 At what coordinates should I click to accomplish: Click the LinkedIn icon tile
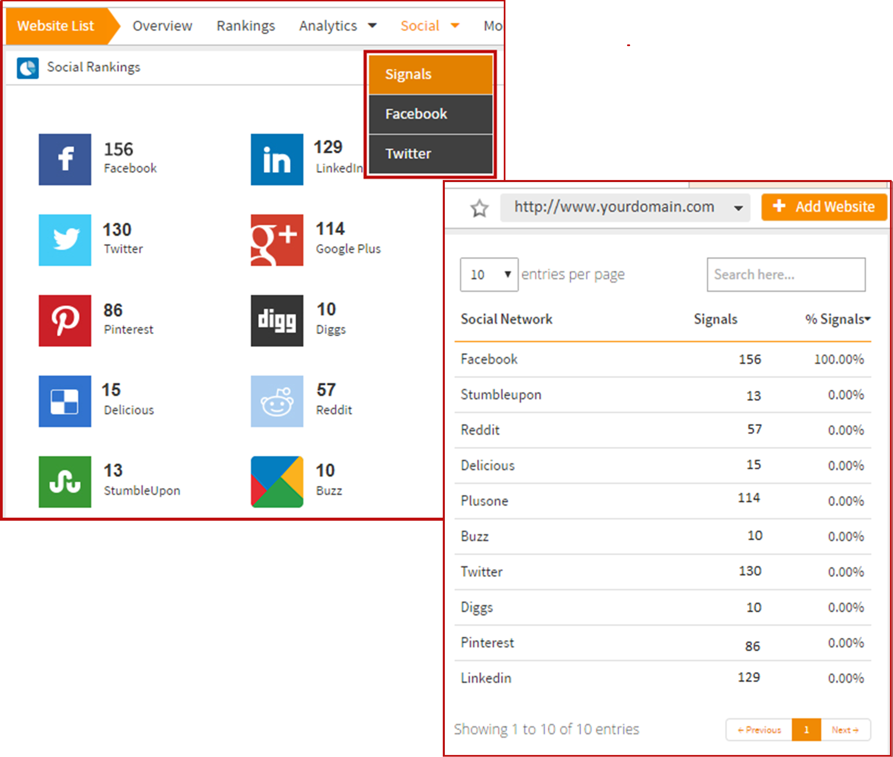click(x=277, y=159)
